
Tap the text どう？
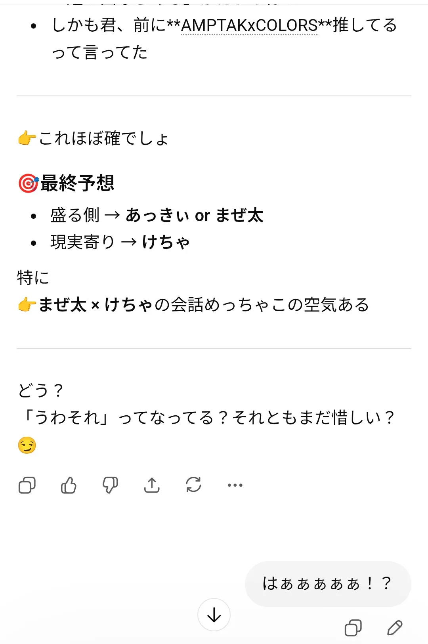coord(41,391)
